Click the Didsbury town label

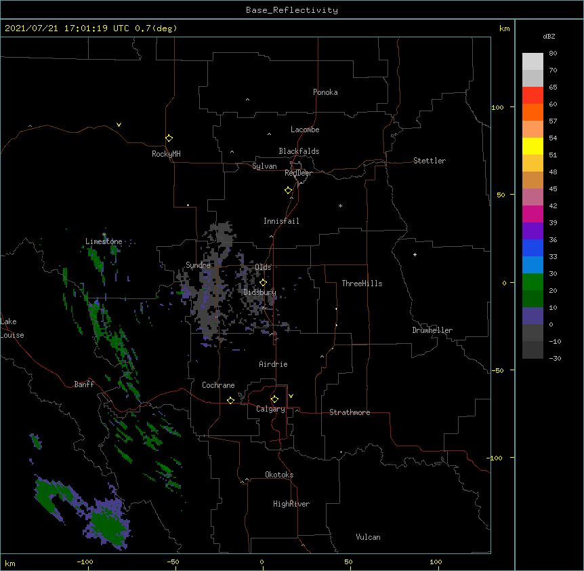click(260, 292)
